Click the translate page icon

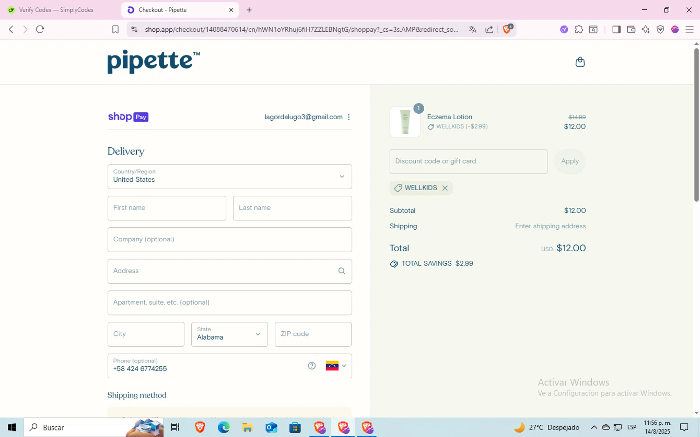coord(473,29)
